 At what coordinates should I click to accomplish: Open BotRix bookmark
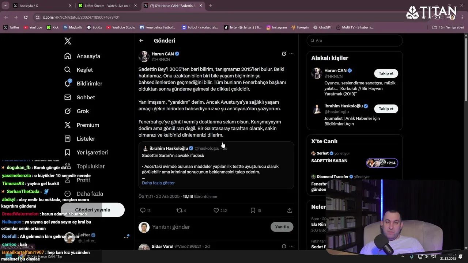coord(94,27)
